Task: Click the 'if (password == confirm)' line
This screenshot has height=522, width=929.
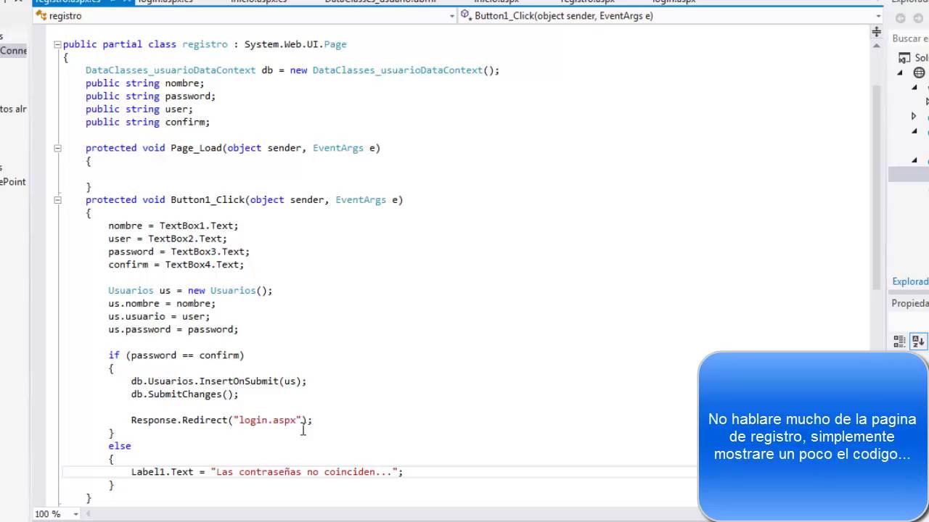Action: (x=176, y=355)
